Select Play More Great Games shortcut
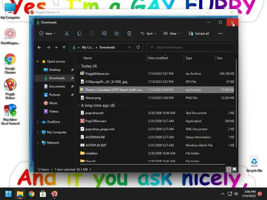 tap(10, 114)
